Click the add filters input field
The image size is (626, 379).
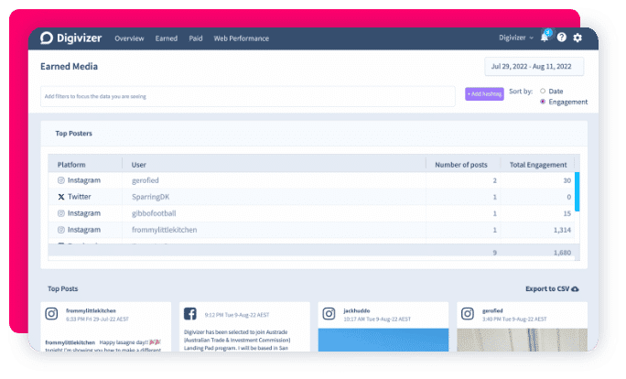pyautogui.click(x=247, y=96)
